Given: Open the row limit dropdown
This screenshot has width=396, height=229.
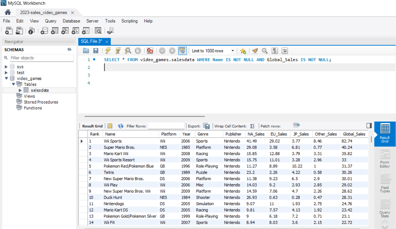Looking at the screenshot, I should click(x=233, y=51).
